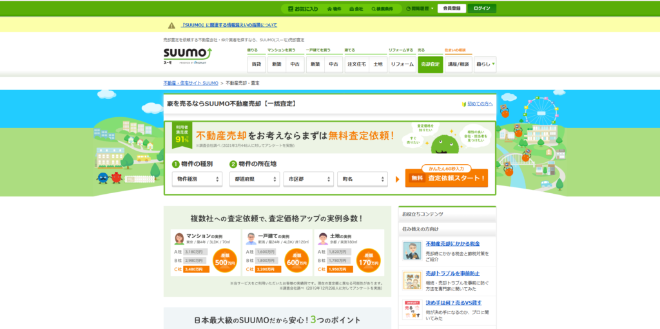
Task: Click the C社 1,950万円 price bar
Action: 339,269
